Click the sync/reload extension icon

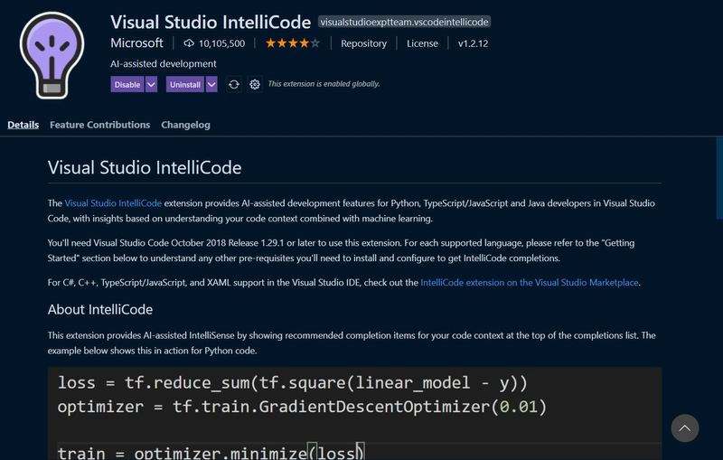(234, 84)
